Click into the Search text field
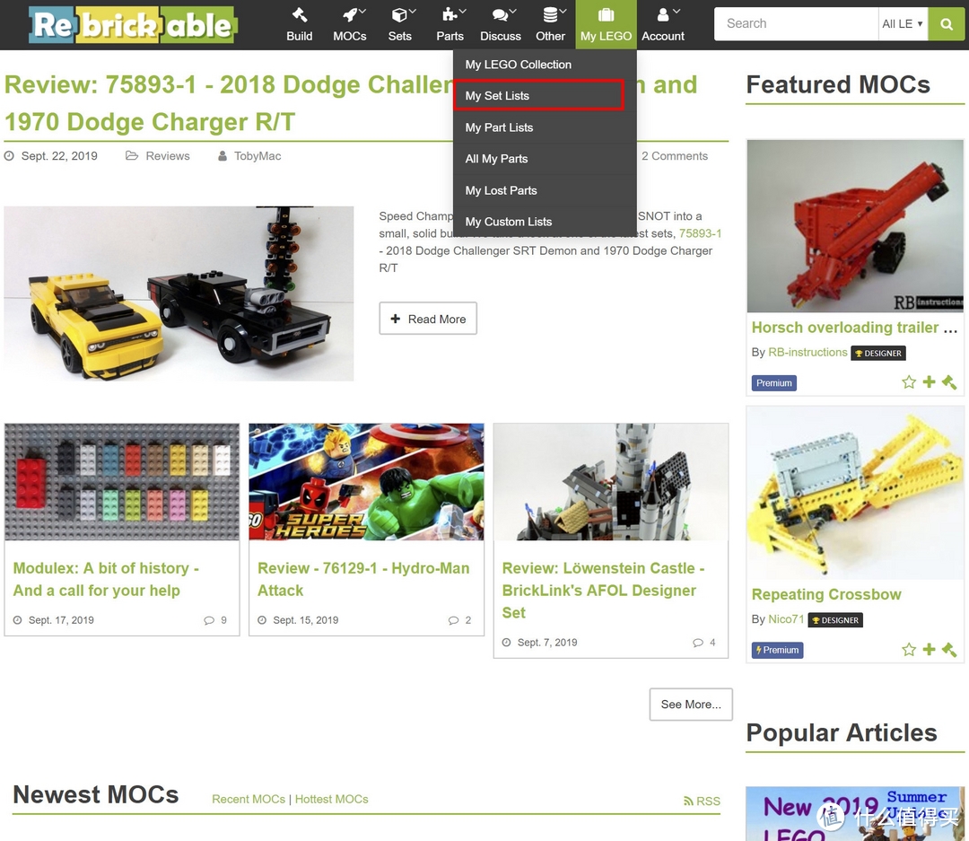Viewport: 969px width, 841px height. pos(796,24)
